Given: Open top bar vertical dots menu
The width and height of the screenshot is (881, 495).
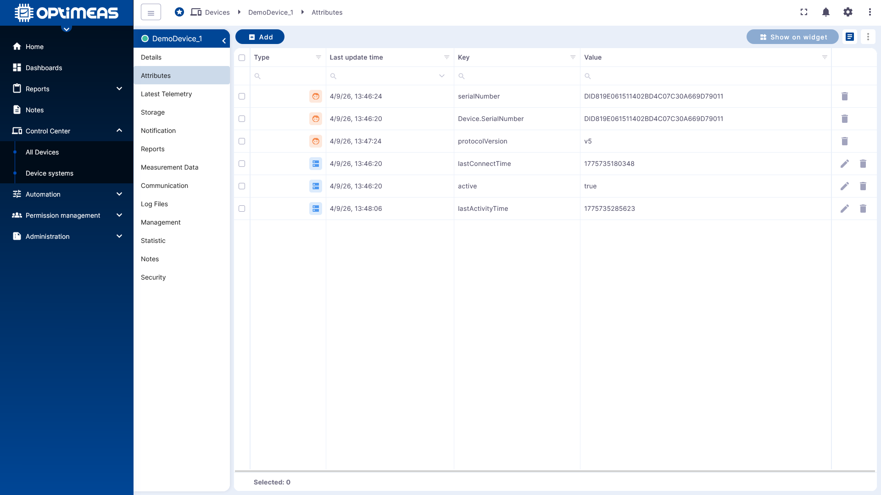Looking at the screenshot, I should [870, 12].
